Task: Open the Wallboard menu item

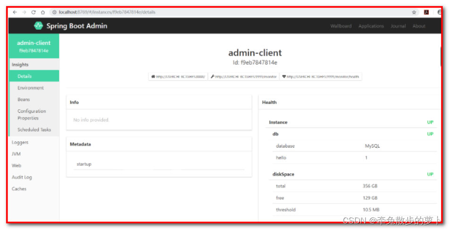Action: (x=341, y=26)
